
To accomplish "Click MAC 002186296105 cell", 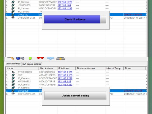I will 47,72.
